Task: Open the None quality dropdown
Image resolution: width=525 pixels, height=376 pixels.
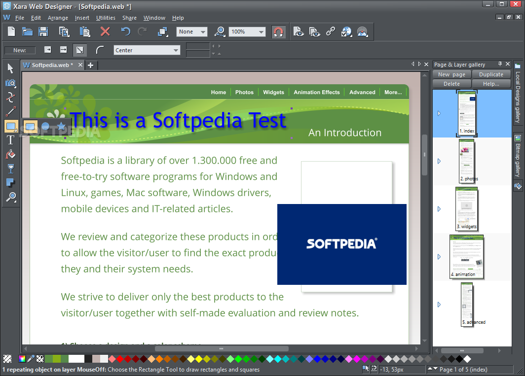Action: click(191, 32)
